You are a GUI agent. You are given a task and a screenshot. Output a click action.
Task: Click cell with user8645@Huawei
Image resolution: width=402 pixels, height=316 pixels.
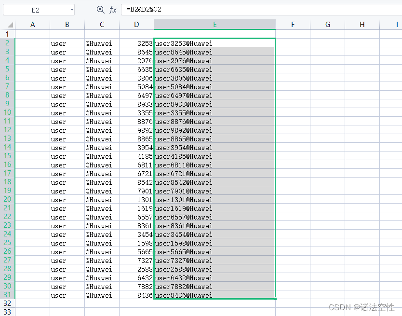click(x=214, y=52)
